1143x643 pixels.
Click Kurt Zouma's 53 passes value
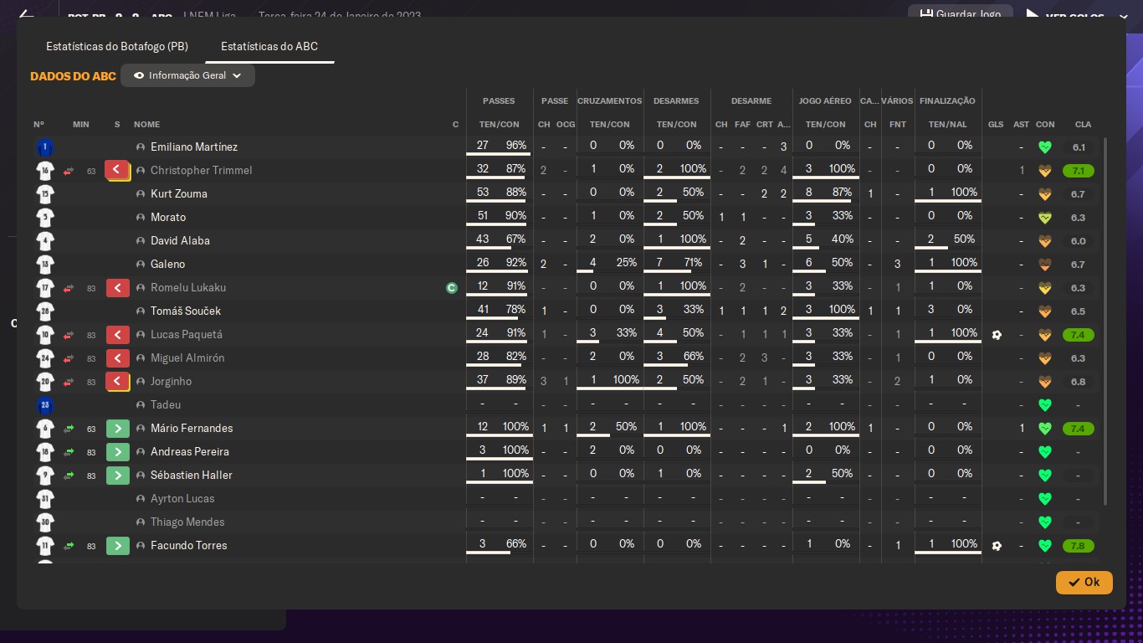coord(483,193)
